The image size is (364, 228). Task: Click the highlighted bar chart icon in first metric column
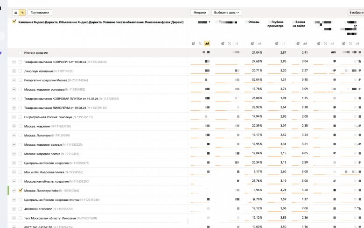[207, 43]
